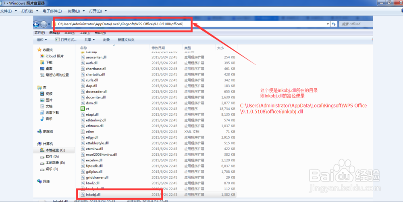Select the curls.dll file name
Screen dimensions: 403x202
(x=92, y=80)
